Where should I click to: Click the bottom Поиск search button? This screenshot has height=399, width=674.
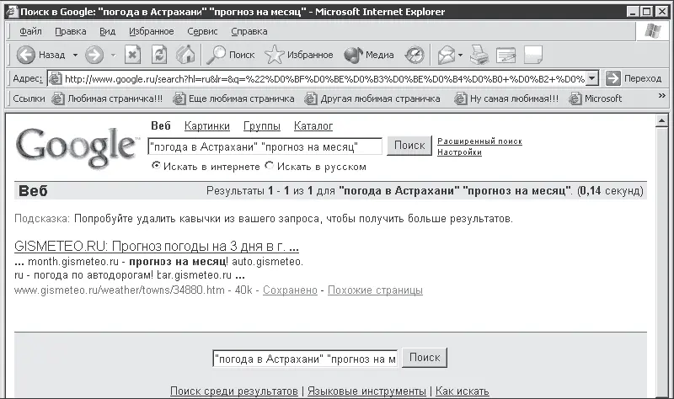[x=425, y=358]
